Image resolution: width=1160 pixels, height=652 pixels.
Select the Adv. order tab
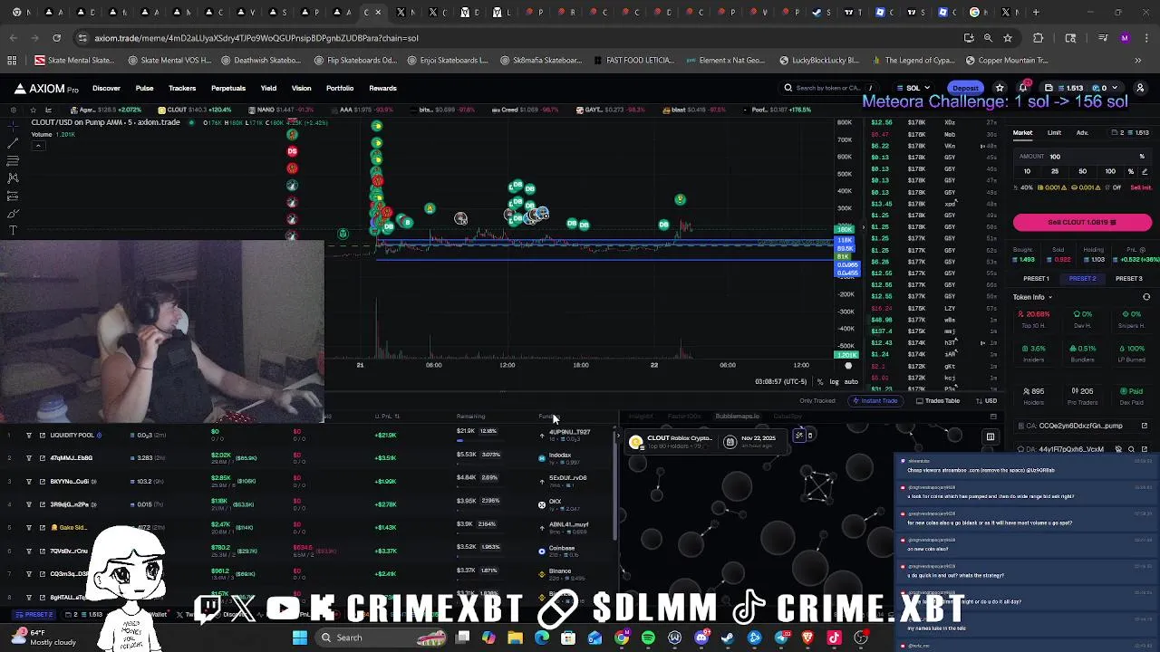(x=1082, y=133)
